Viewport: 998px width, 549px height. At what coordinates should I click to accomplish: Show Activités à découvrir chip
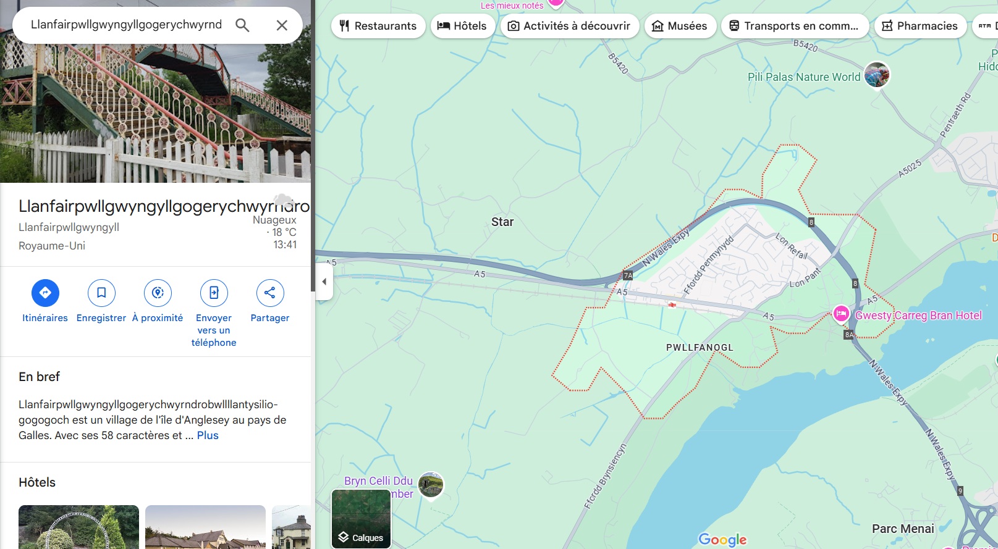(569, 26)
